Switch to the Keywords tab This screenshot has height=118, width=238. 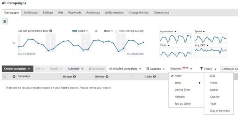tap(75, 13)
